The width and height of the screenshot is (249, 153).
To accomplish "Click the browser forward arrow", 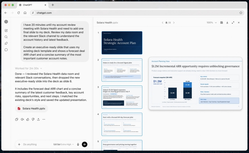I will click(x=12, y=13).
